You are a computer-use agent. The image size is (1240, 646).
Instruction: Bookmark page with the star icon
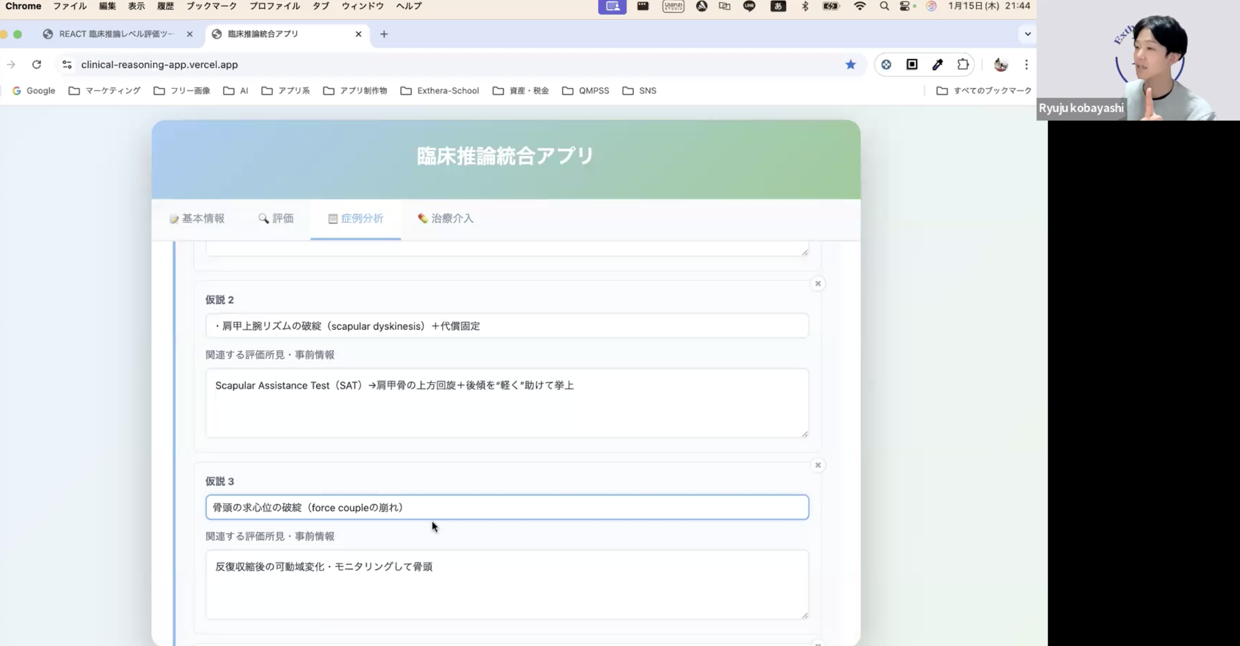[851, 64]
